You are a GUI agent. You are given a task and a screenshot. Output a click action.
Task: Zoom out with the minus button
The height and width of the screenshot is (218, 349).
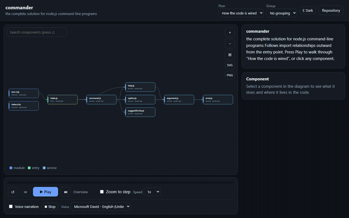coord(230,43)
